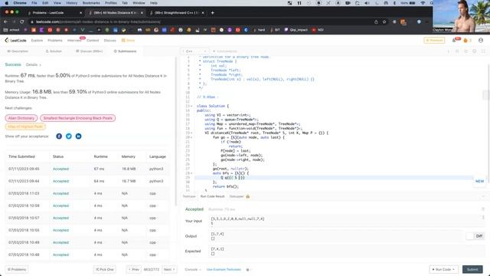Toggle editor fullscreen icon
The image size is (490, 276).
tap(483, 51)
